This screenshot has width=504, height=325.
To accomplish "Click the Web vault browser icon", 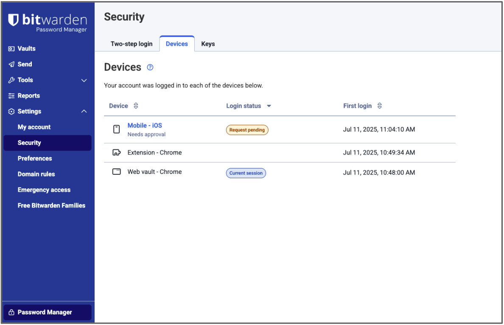I will point(116,172).
